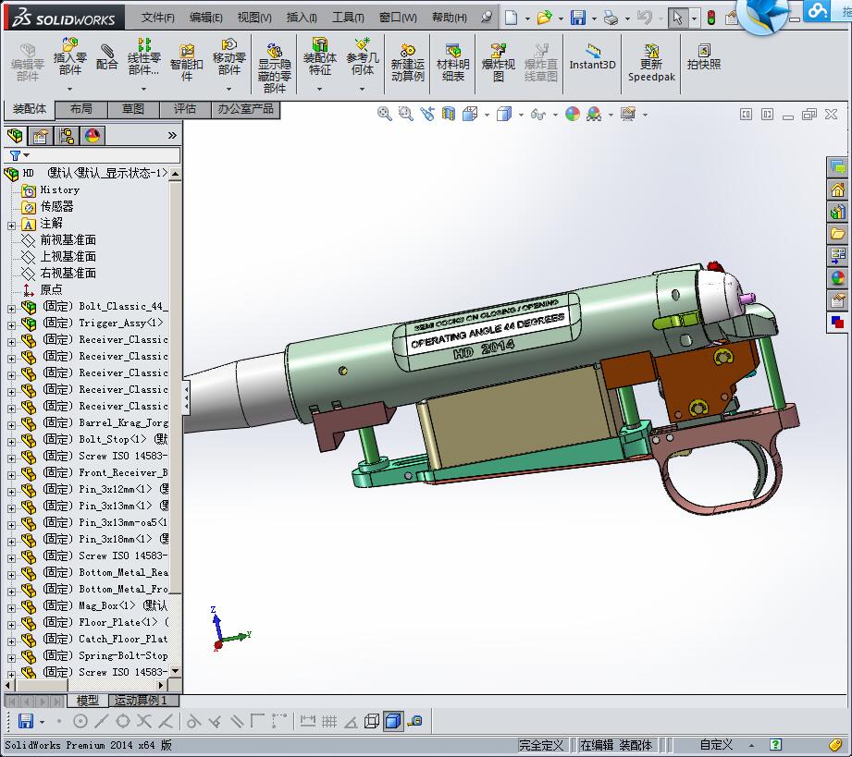This screenshot has height=757, width=852.
Task: Expand the Trigger_Assy<1> tree node
Action: click(x=11, y=324)
